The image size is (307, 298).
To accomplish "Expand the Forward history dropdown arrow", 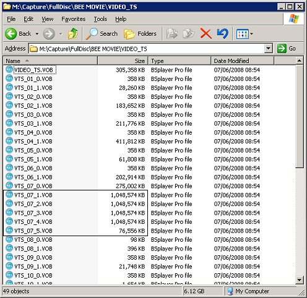I will [61, 33].
